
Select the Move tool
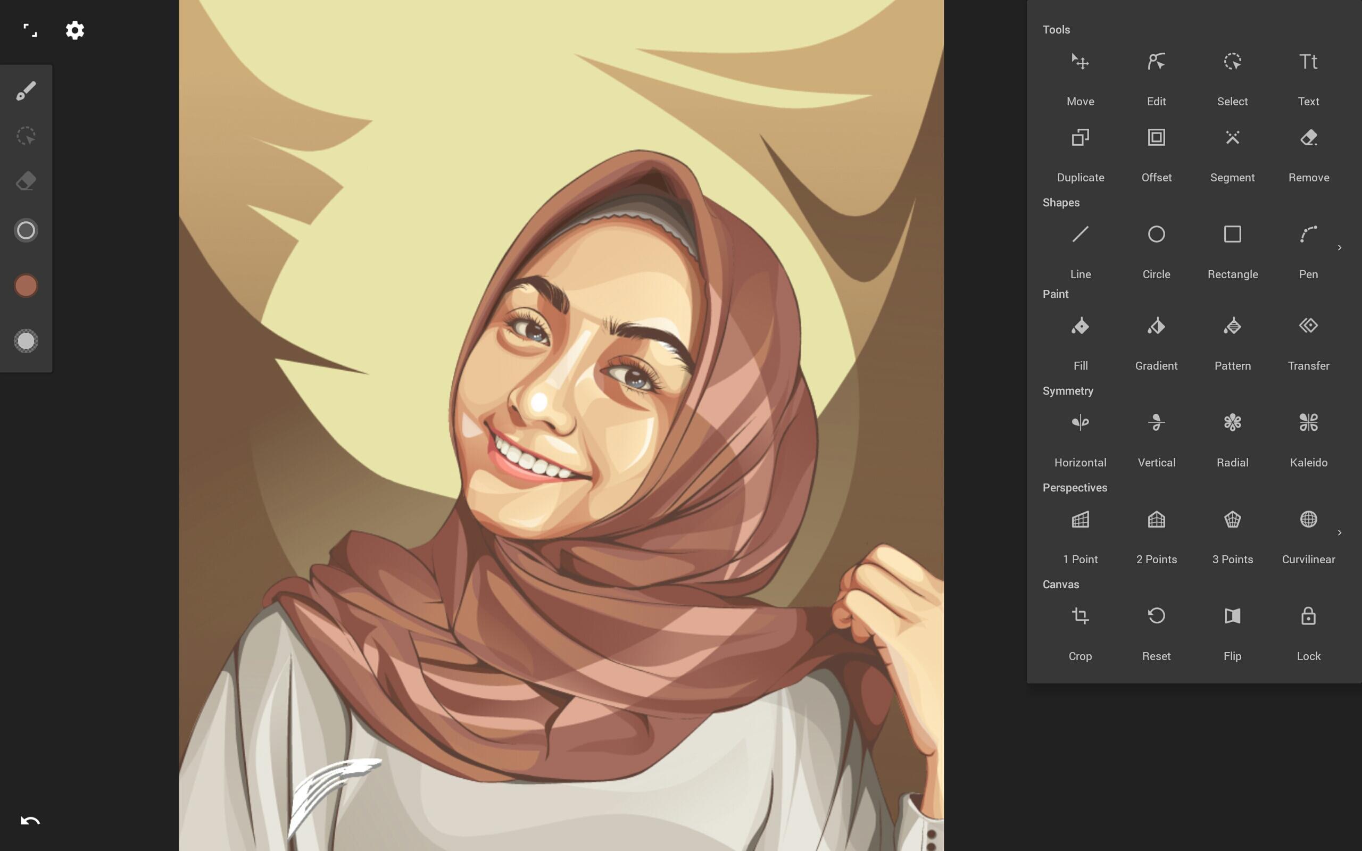pos(1079,61)
